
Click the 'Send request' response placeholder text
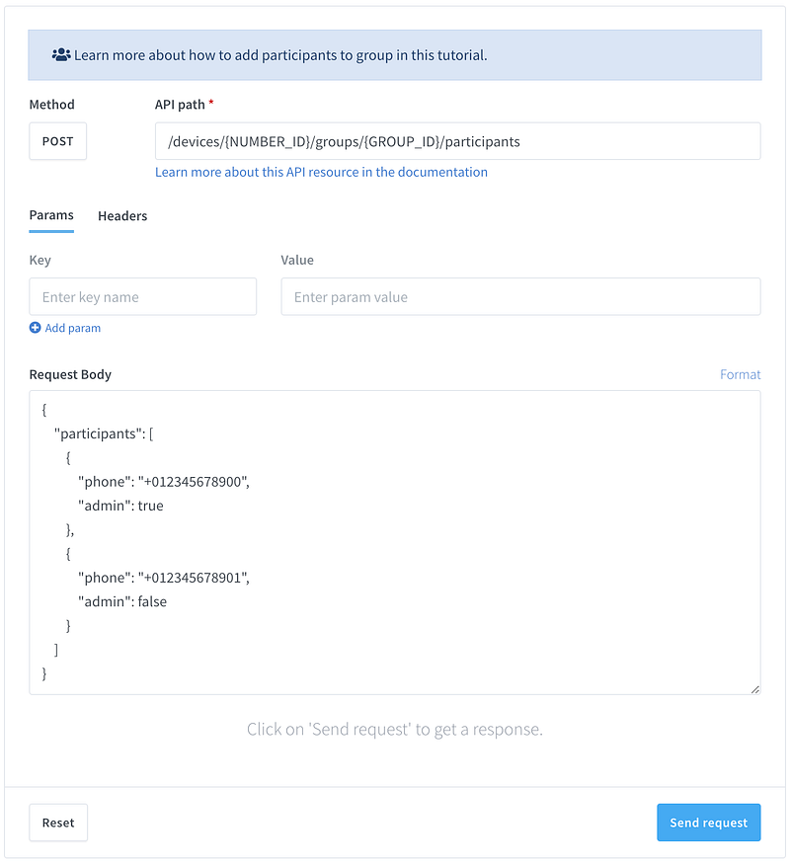click(x=395, y=730)
